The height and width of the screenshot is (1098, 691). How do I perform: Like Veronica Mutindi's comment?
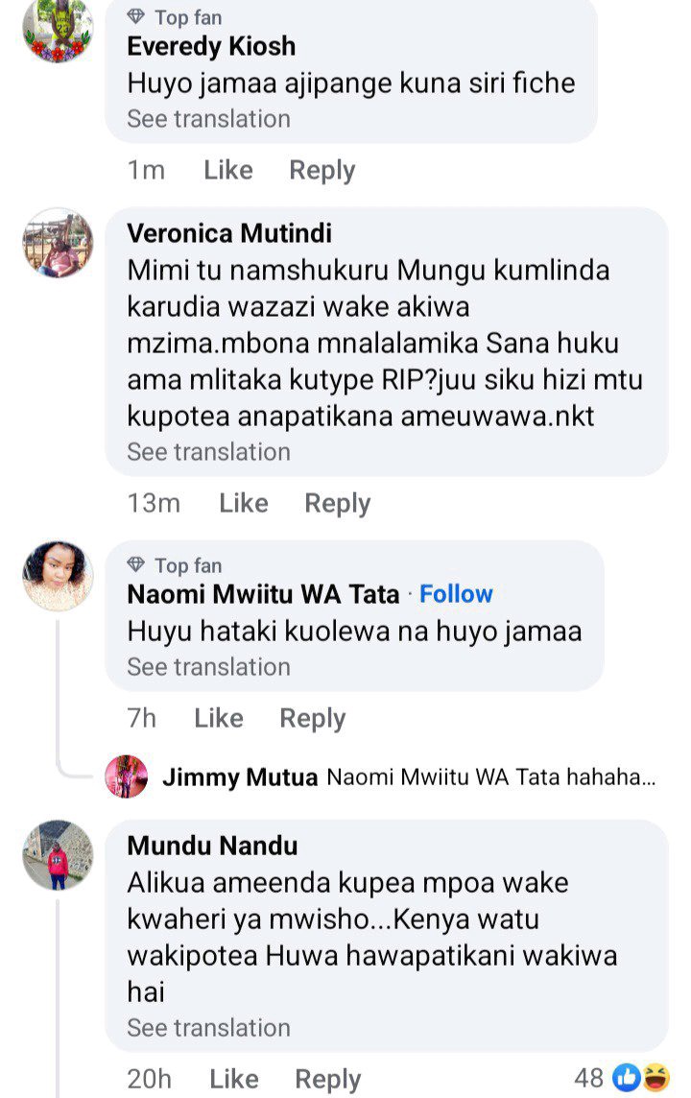click(x=243, y=503)
